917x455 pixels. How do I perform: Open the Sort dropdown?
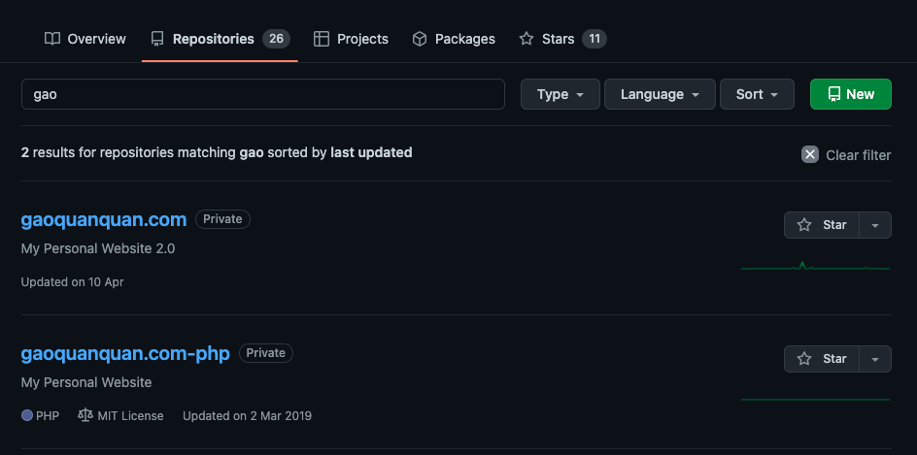[x=757, y=94]
